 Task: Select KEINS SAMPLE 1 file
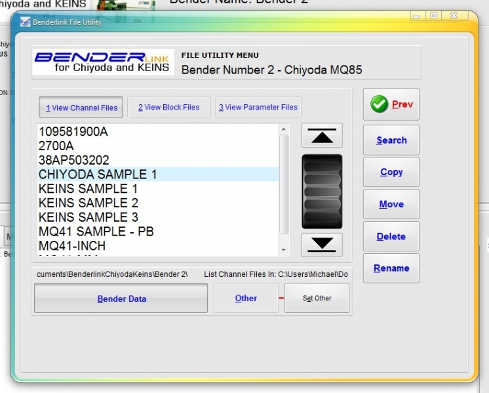158,188
